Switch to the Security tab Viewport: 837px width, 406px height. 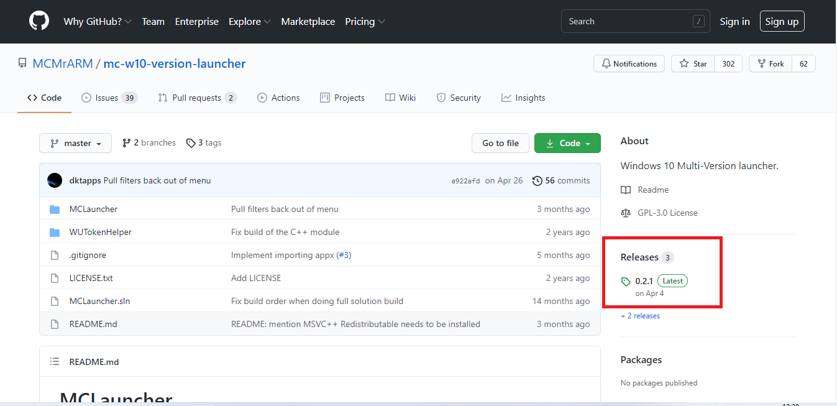(459, 98)
